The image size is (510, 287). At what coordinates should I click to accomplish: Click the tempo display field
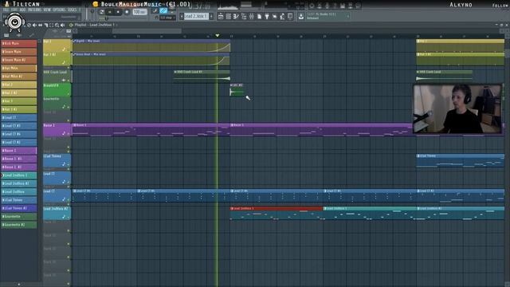tap(140, 12)
